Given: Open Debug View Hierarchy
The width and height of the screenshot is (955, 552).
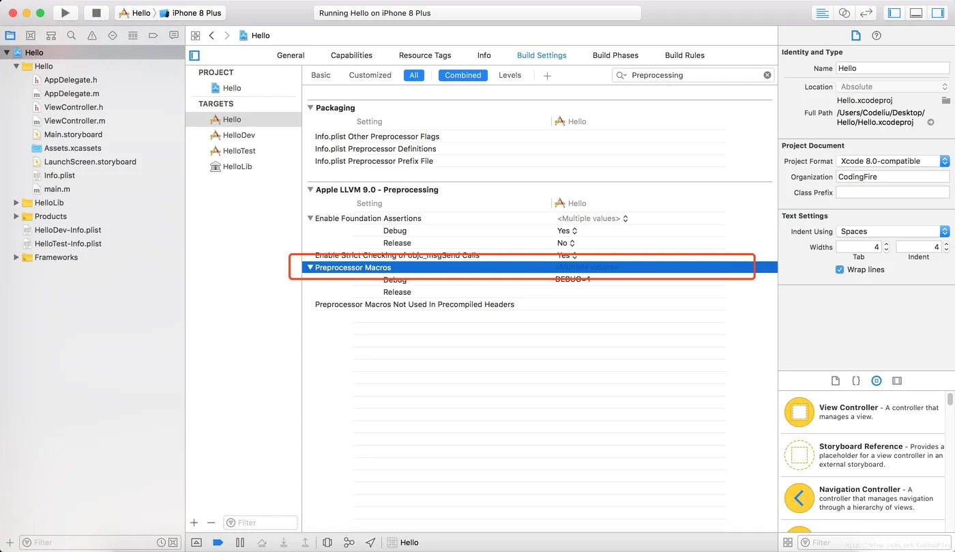Looking at the screenshot, I should point(327,542).
